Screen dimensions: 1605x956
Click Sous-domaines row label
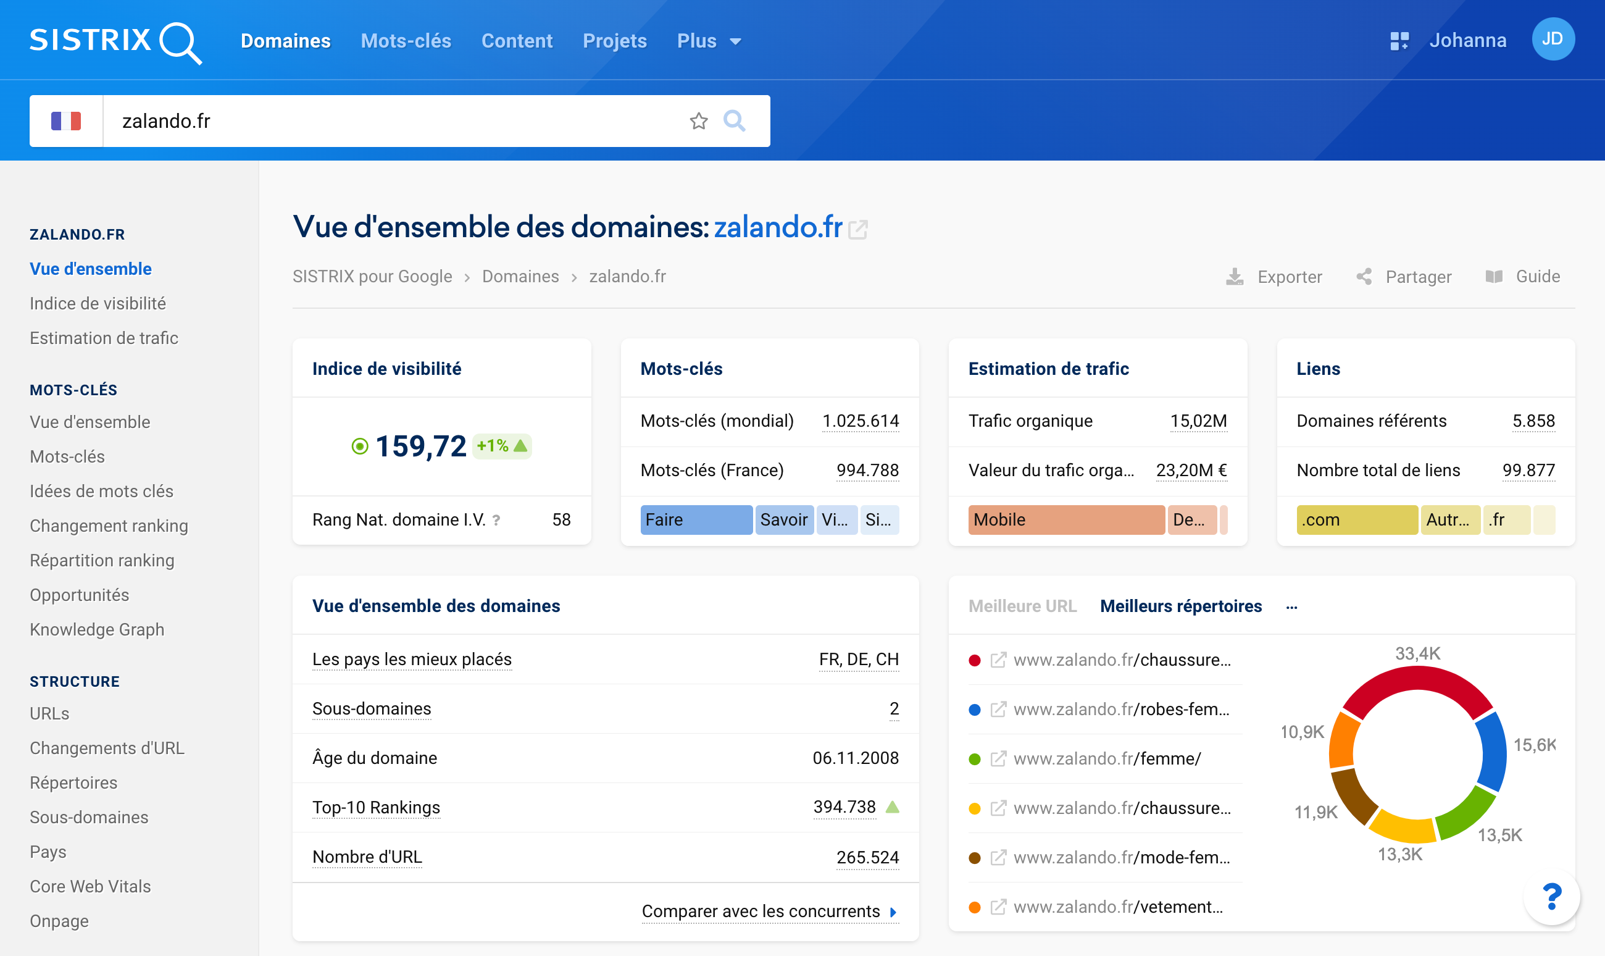[372, 709]
